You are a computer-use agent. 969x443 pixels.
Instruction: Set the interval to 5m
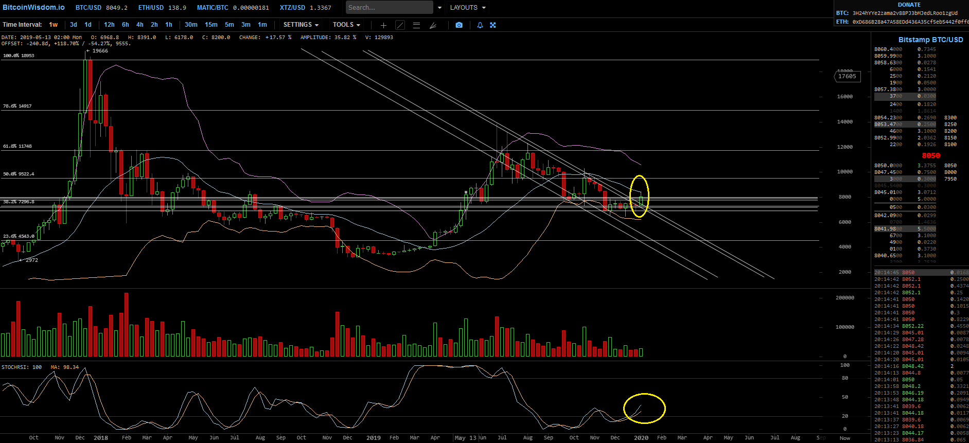click(230, 25)
